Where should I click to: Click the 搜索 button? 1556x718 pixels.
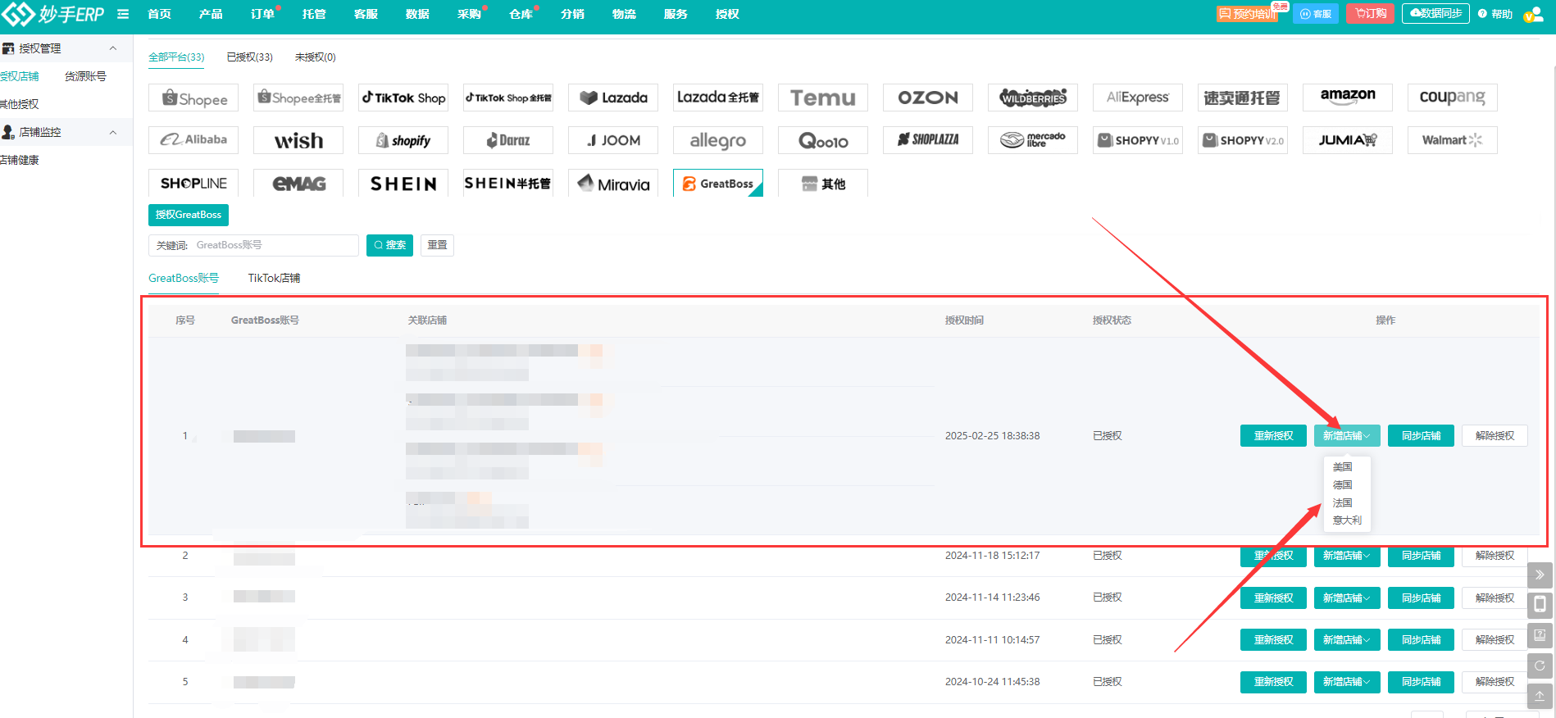pos(389,245)
